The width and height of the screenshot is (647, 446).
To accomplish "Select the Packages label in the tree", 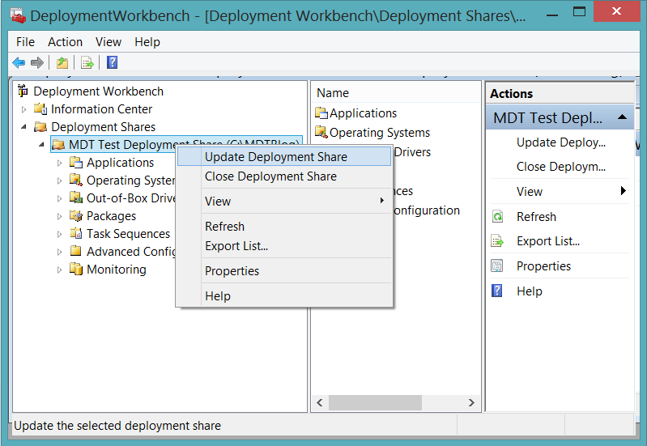I will click(111, 216).
